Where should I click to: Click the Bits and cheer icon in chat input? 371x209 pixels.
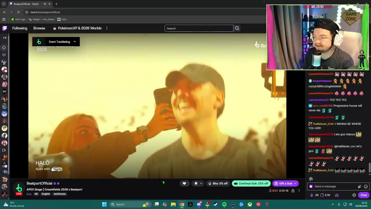pos(360,187)
